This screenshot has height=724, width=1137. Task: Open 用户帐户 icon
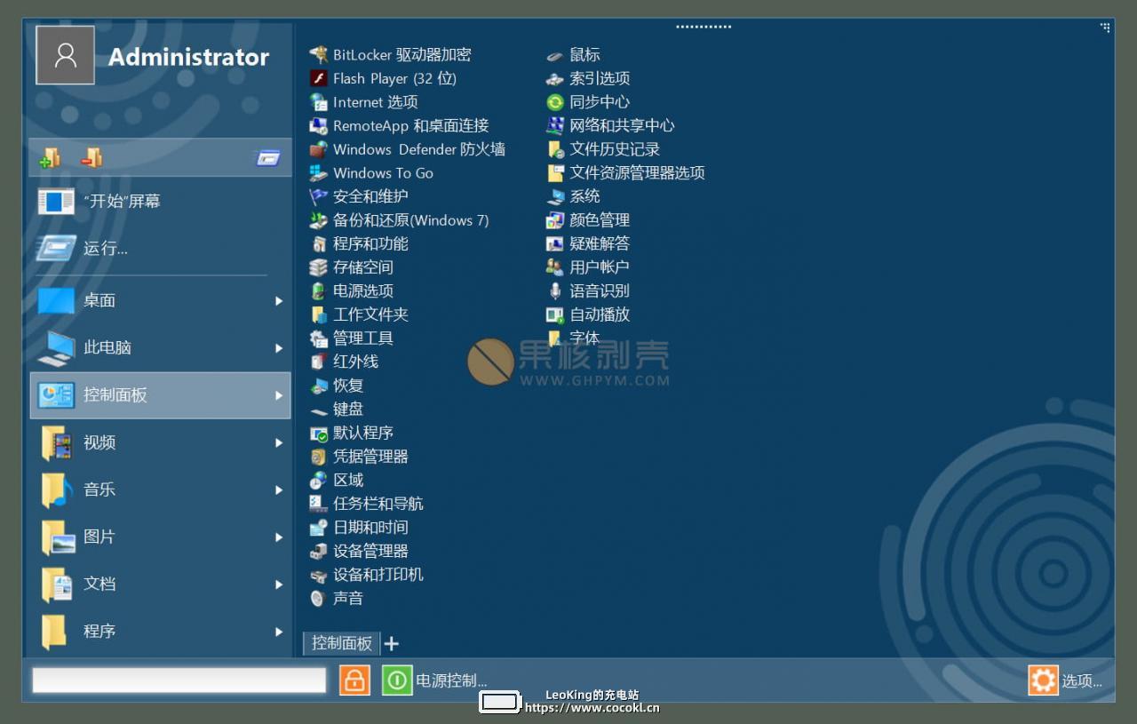point(555,267)
